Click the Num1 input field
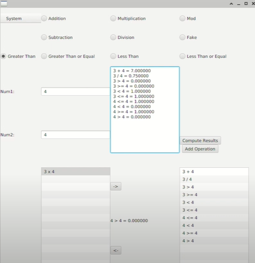This screenshot has width=255, height=263. click(x=76, y=92)
